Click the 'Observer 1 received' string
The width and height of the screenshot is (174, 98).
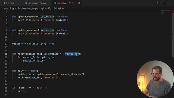(41, 20)
